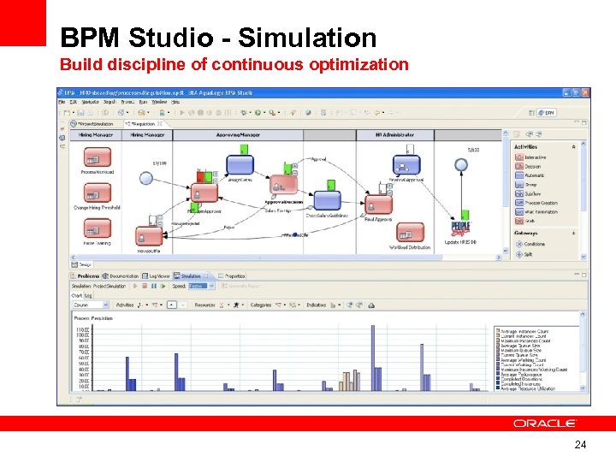This screenshot has height=462, width=616.
Task: Switch to the Problems tab
Action: tap(86, 275)
